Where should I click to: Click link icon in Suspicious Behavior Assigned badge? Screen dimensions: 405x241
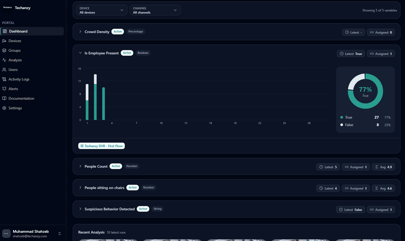pos(372,210)
